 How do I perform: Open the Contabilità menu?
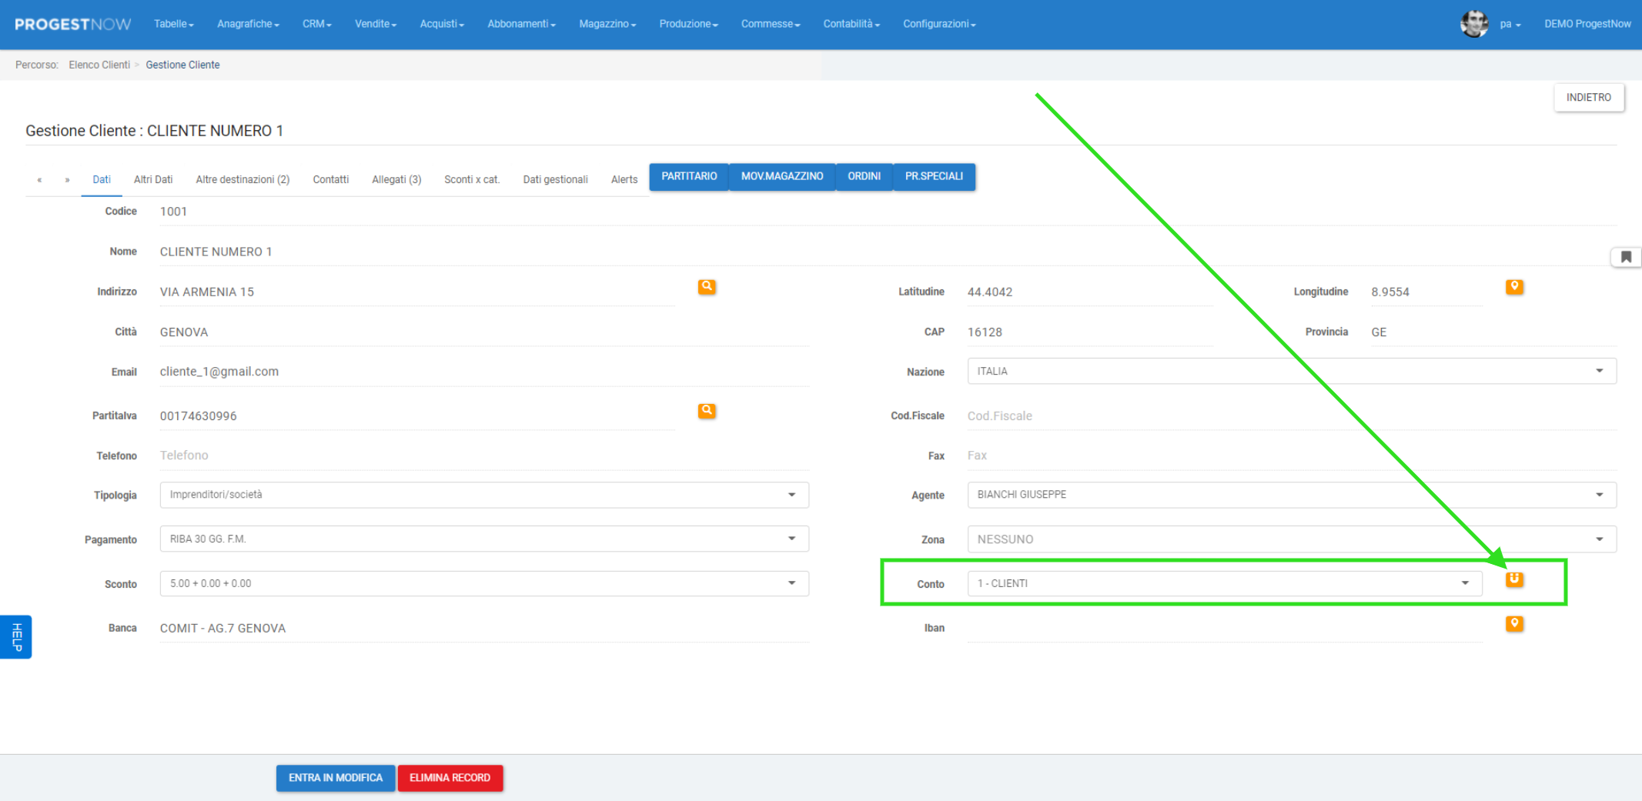point(851,25)
